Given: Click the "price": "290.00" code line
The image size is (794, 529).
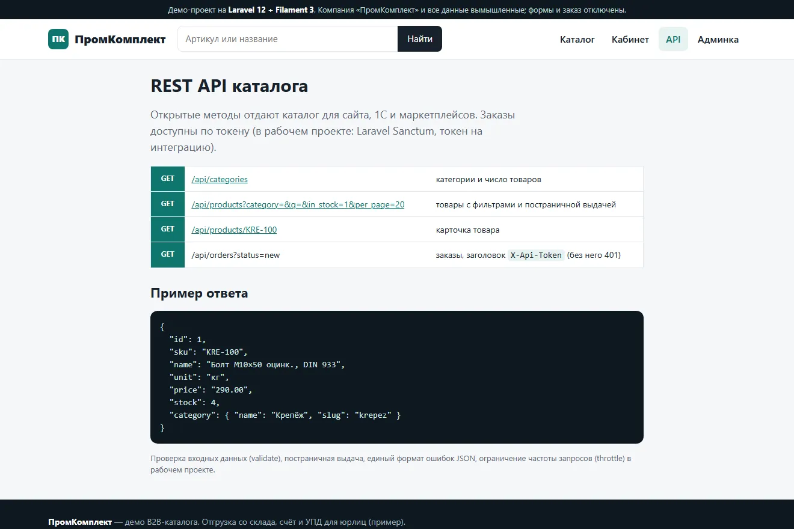Looking at the screenshot, I should coord(211,390).
